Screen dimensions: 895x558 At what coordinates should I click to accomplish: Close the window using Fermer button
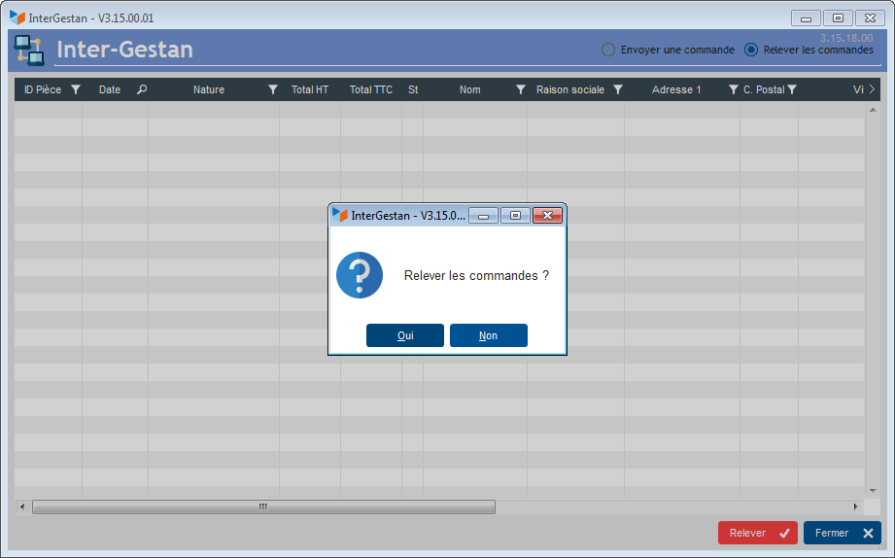843,533
